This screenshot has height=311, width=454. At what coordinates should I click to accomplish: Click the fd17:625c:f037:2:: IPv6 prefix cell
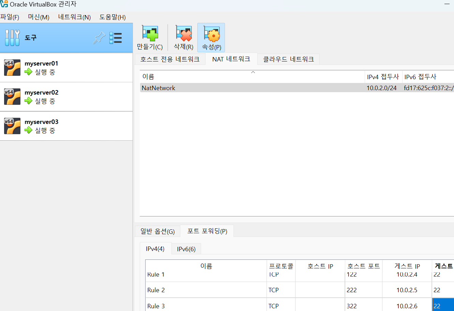coord(428,88)
